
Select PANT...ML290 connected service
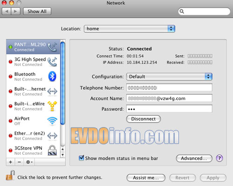[x=33, y=47]
